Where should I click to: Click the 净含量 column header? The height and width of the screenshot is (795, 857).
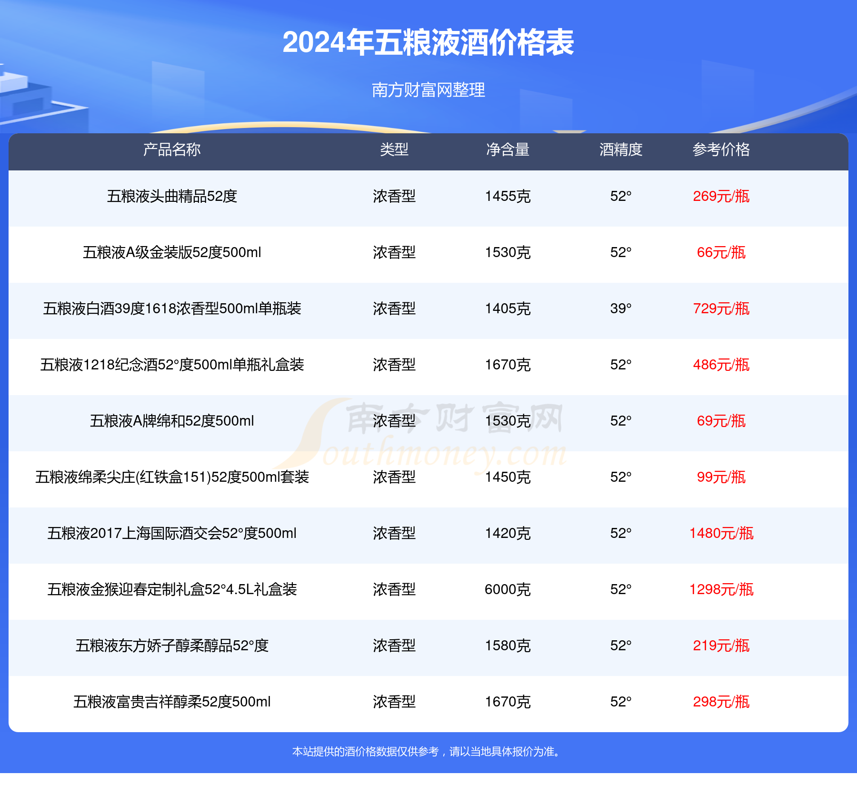[x=508, y=150]
